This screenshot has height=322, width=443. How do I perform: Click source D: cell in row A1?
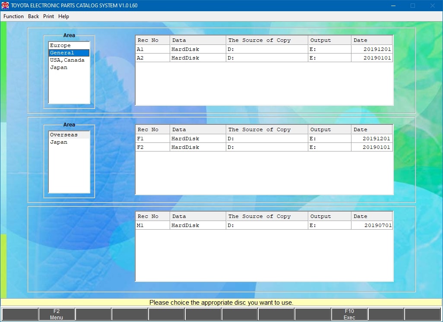[x=267, y=49]
